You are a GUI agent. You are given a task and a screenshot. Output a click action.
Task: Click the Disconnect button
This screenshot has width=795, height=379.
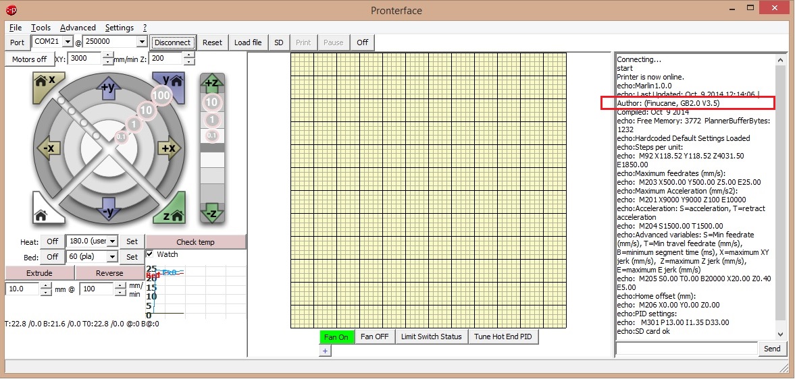[172, 42]
